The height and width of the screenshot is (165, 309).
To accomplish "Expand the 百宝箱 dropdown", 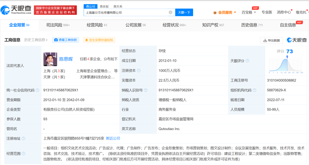I will 249,12.
